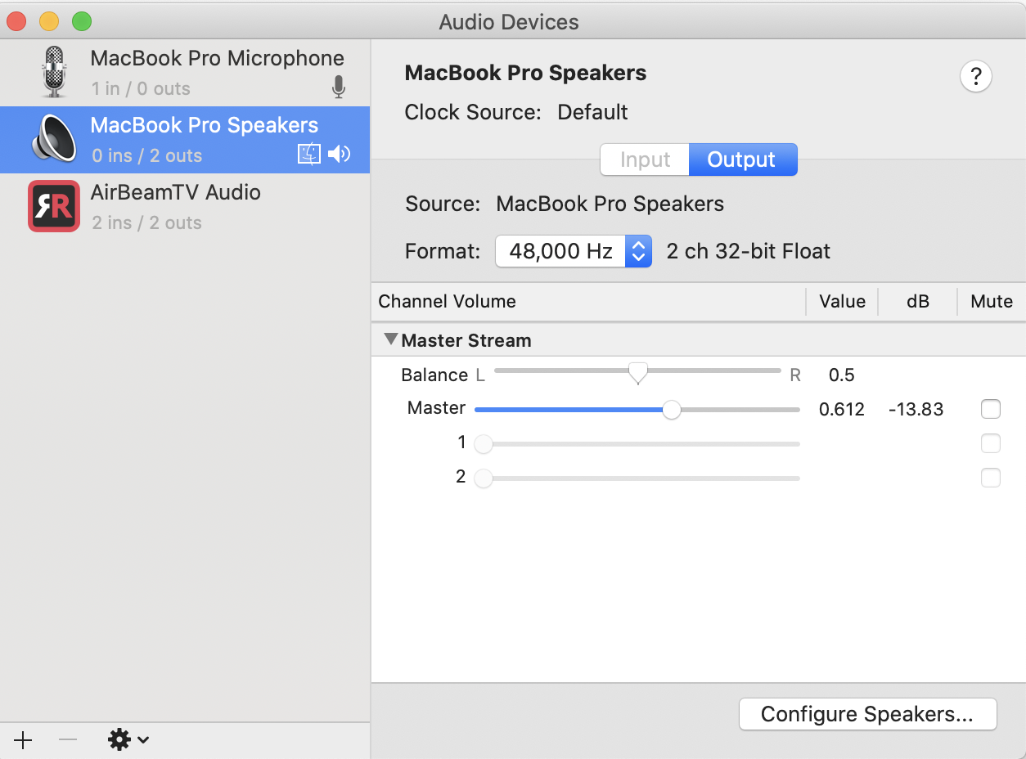Image resolution: width=1026 pixels, height=759 pixels.
Task: Click the Configure Speakers button
Action: (867, 714)
